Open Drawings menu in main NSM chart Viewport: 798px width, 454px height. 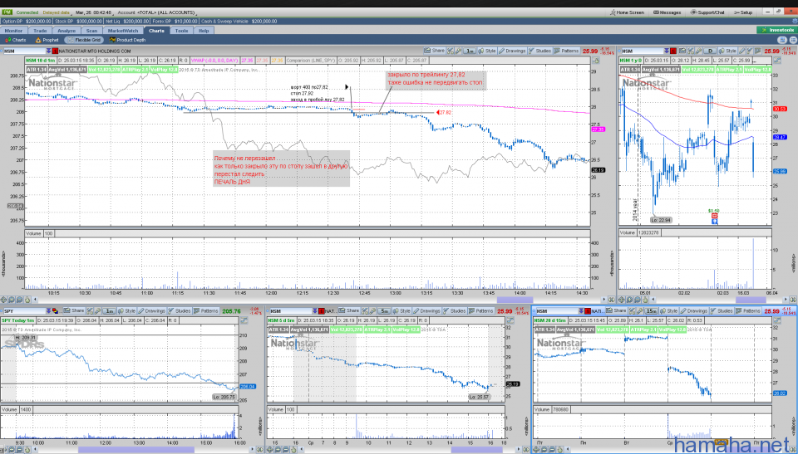(x=512, y=51)
